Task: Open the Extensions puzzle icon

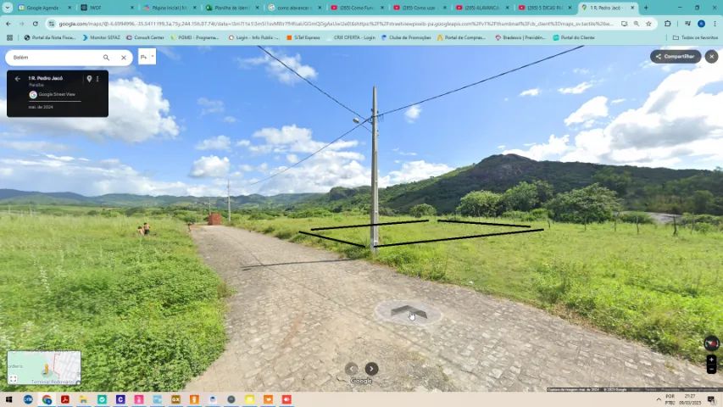Action: point(668,24)
